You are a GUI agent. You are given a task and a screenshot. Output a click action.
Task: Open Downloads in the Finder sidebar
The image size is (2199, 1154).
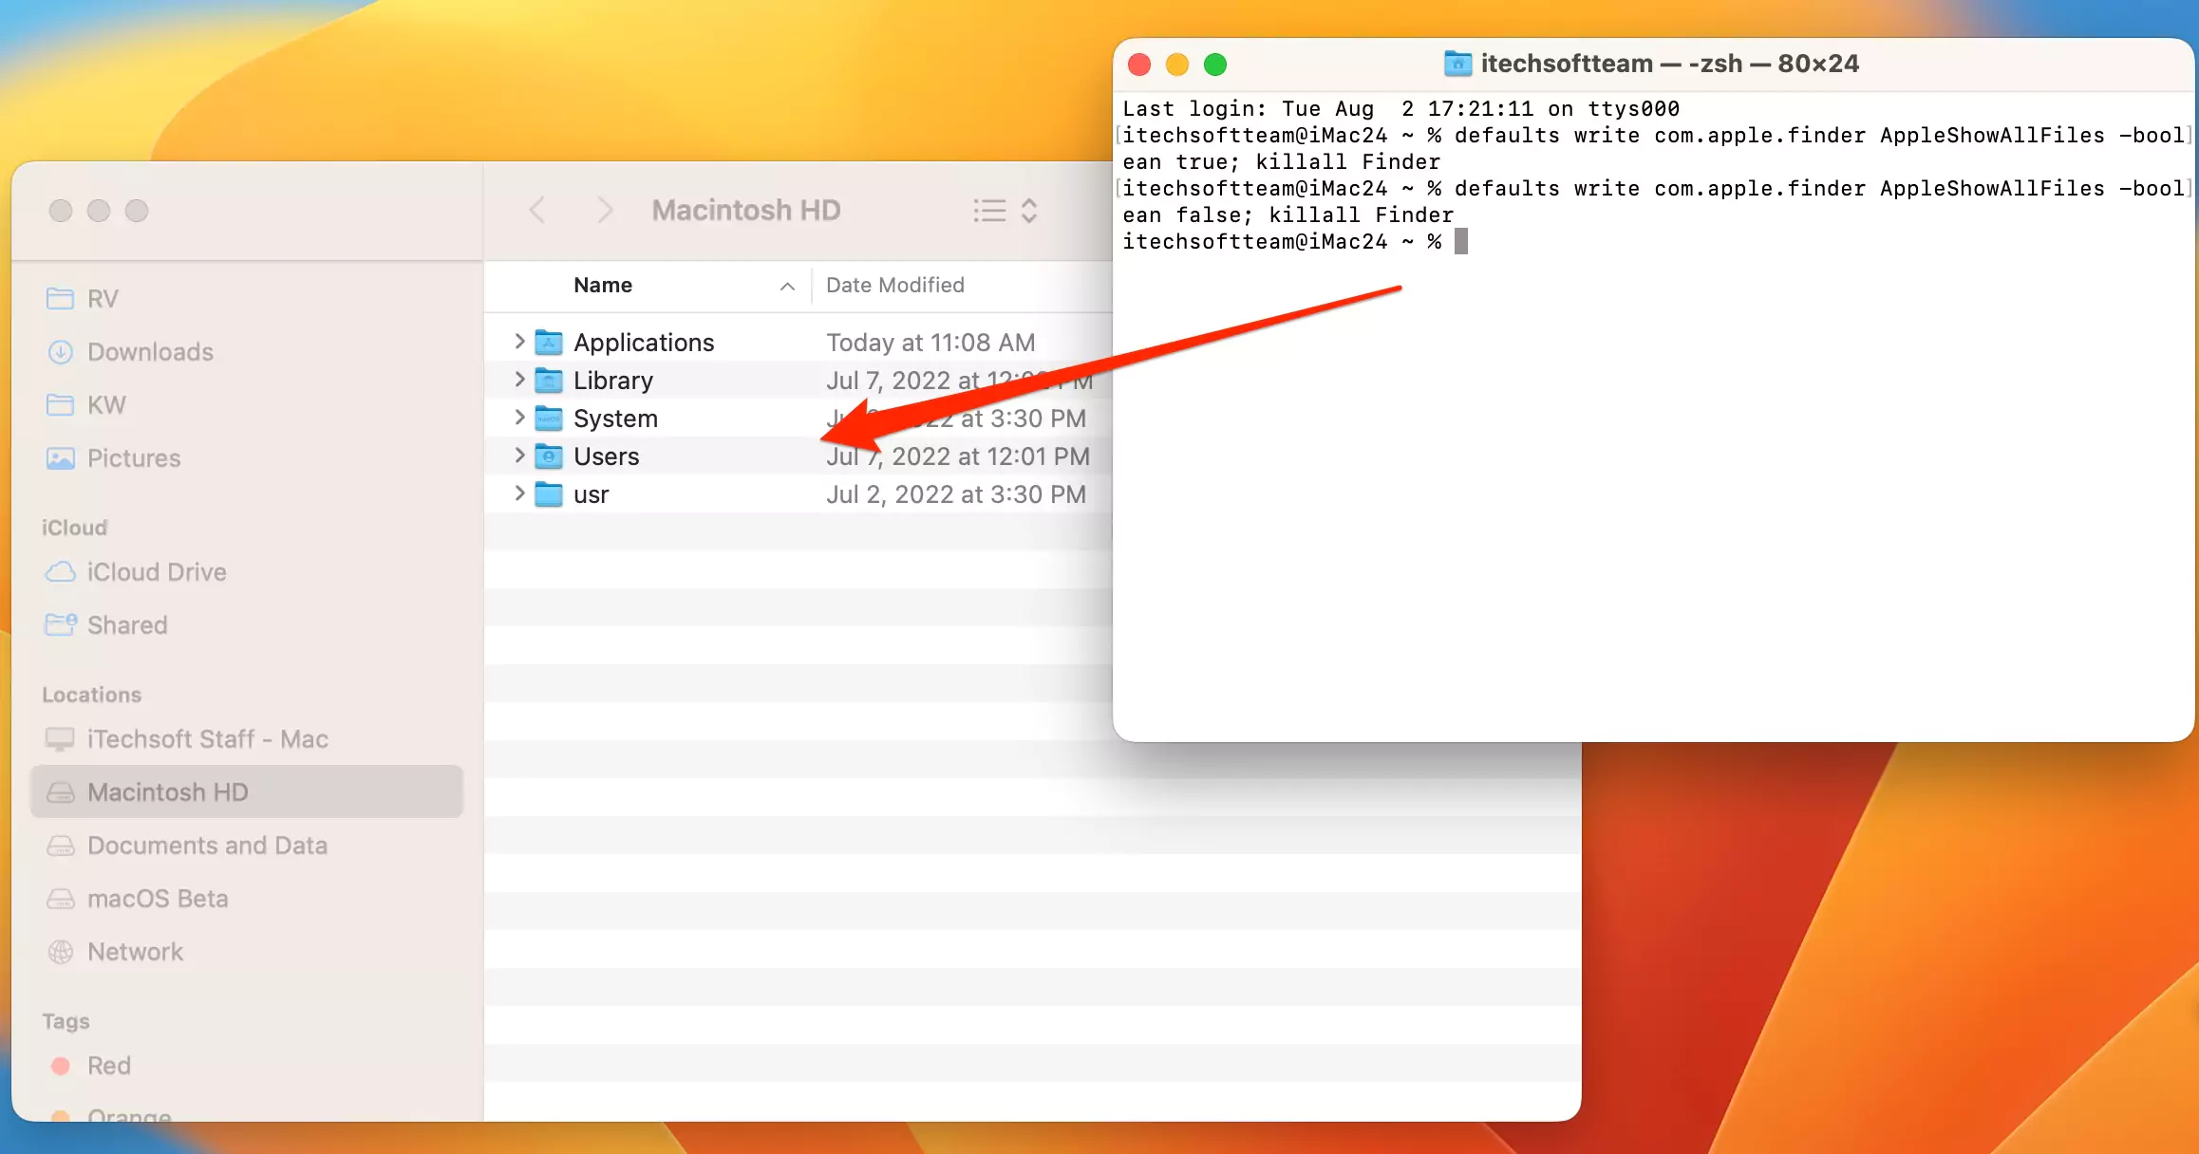pos(247,352)
